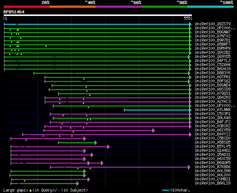This screenshot has height=193, width=237.
Task: Select hit label UniRef100_A7QQS1
Action: pyautogui.click(x=213, y=93)
